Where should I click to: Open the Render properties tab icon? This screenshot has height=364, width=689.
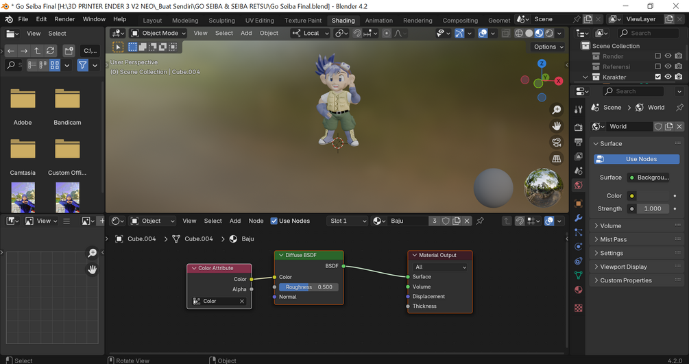[578, 127]
